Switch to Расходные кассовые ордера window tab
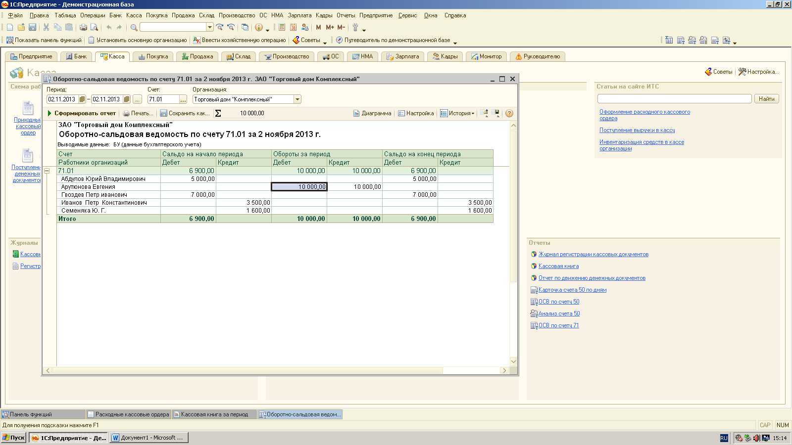792x445 pixels. coord(128,414)
